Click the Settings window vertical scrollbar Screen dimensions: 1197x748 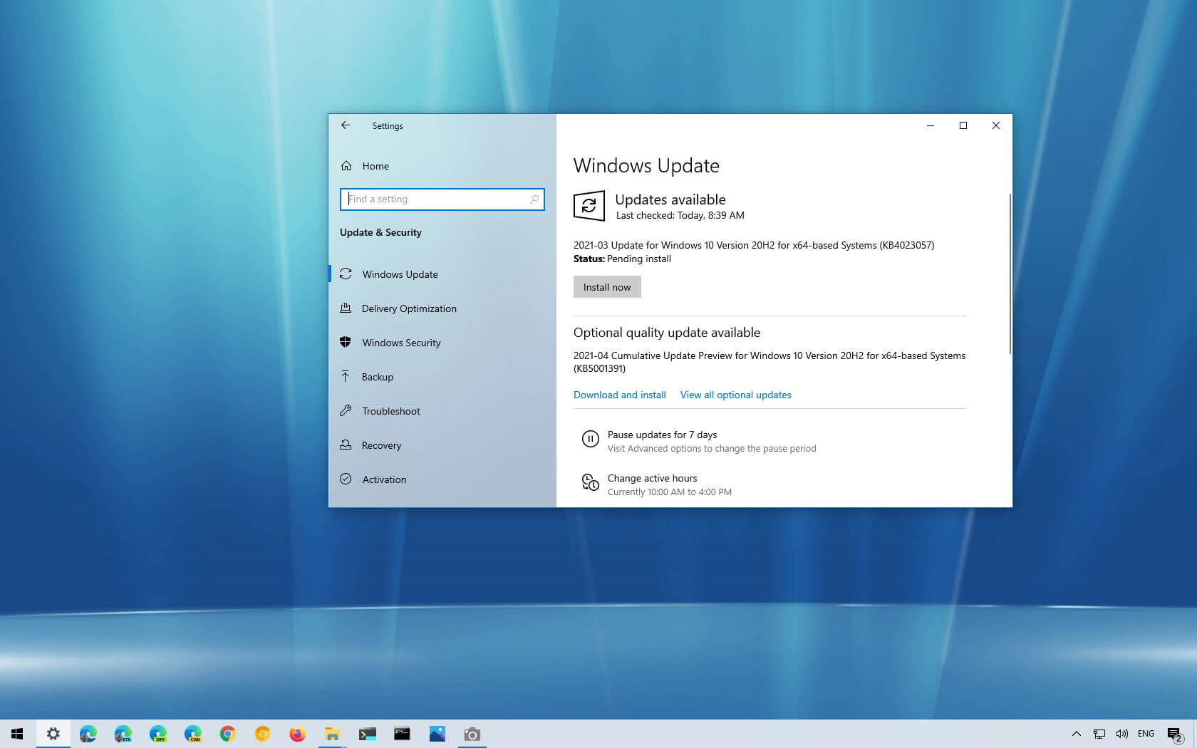click(1010, 274)
